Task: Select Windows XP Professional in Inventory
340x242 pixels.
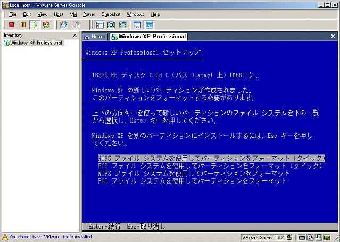Action: coord(33,42)
